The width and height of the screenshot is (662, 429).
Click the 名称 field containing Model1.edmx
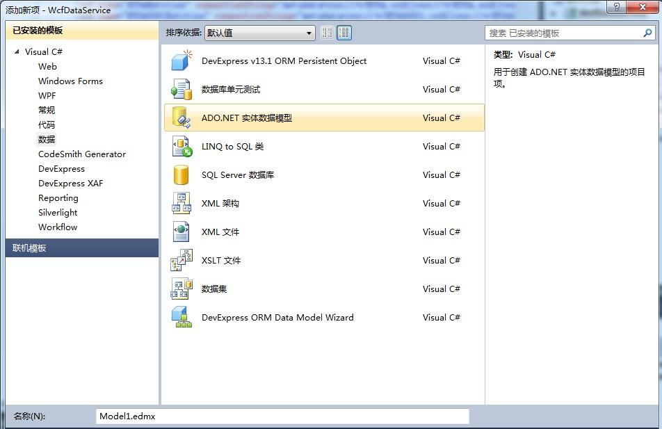point(282,416)
